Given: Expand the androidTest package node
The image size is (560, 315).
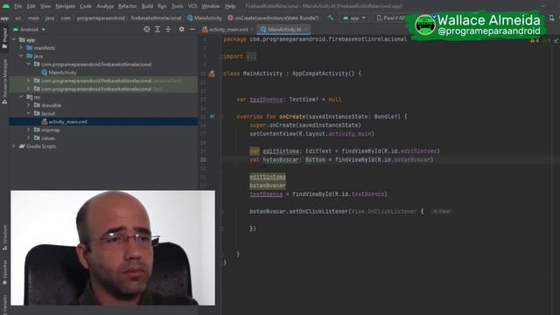Looking at the screenshot, I should tap(28, 80).
